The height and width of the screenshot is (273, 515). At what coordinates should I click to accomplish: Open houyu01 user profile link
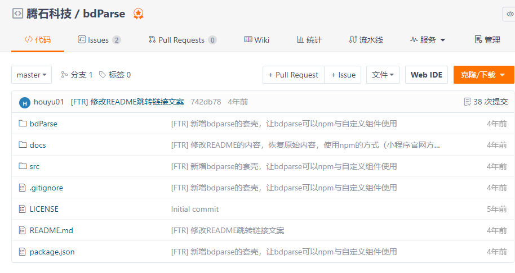click(48, 102)
